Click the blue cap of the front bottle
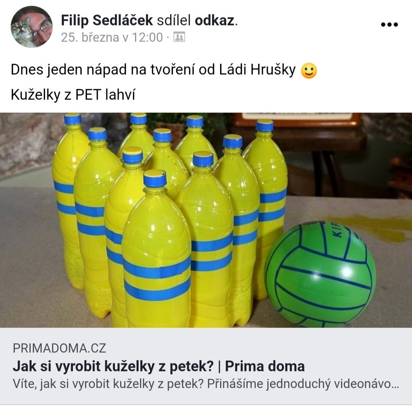 (155, 178)
